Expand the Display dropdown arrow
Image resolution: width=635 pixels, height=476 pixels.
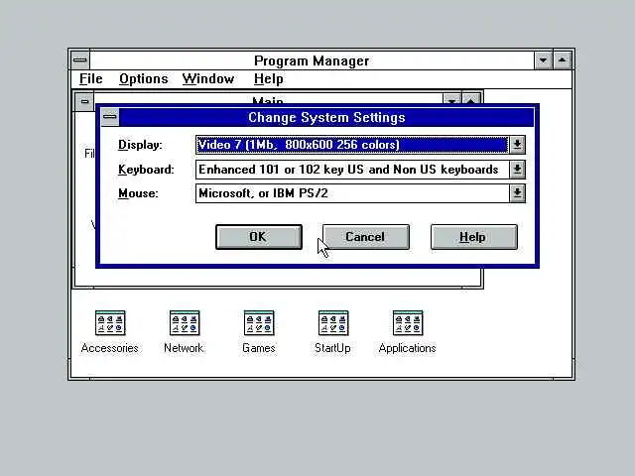coord(517,145)
